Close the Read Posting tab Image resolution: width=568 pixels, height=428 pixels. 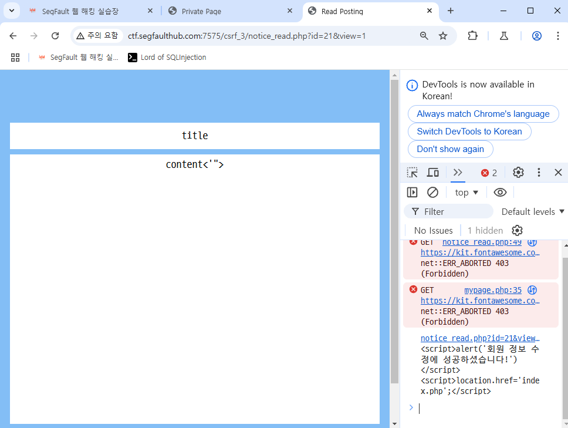(x=430, y=11)
